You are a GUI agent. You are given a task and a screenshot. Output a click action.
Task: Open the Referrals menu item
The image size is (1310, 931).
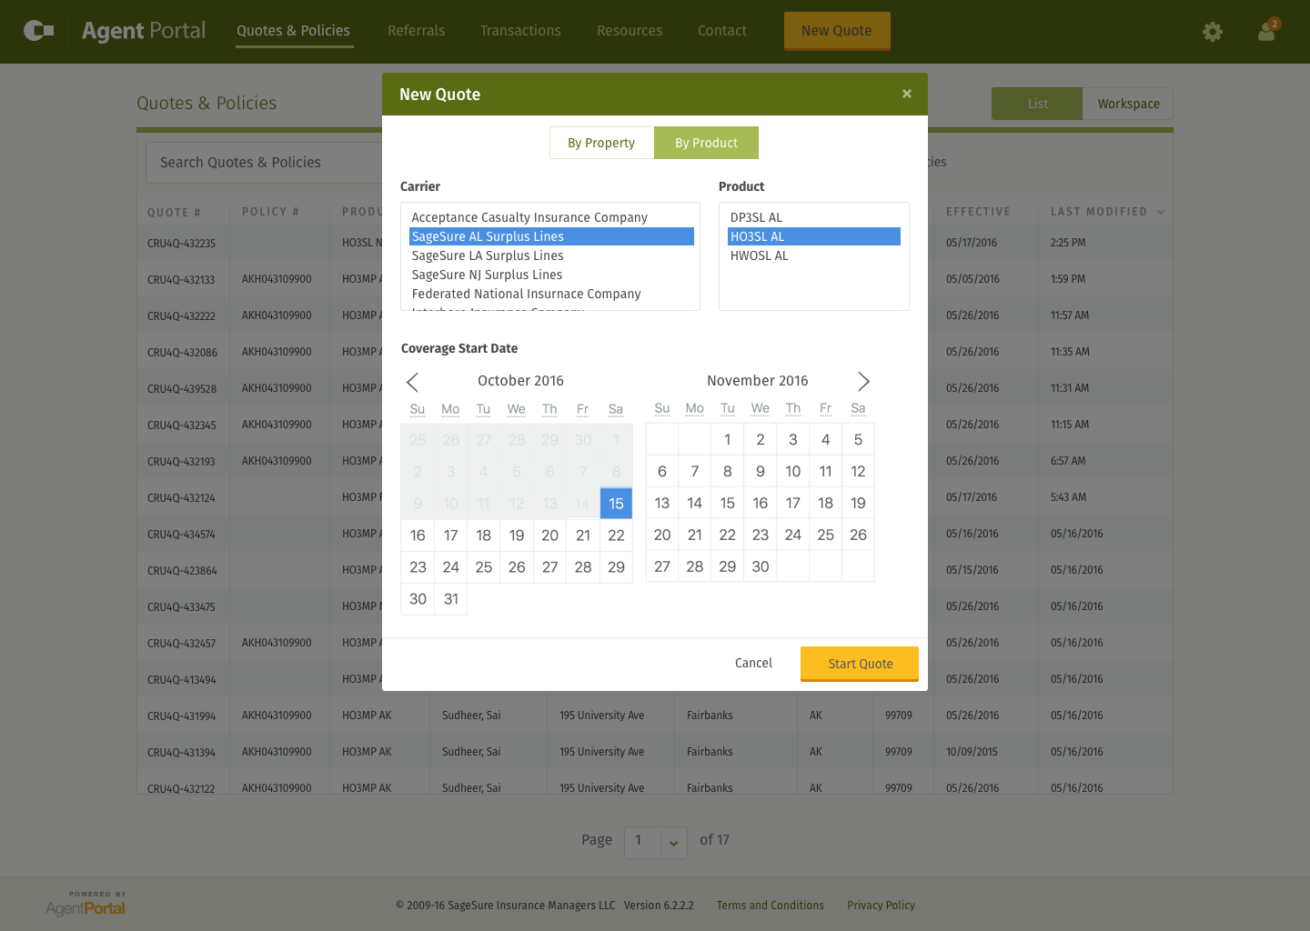point(417,31)
